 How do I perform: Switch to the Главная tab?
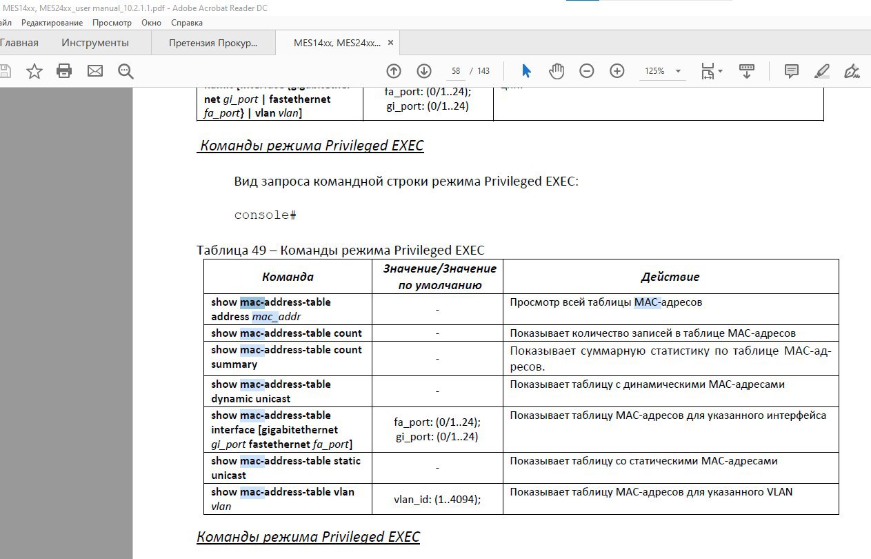click(x=19, y=43)
